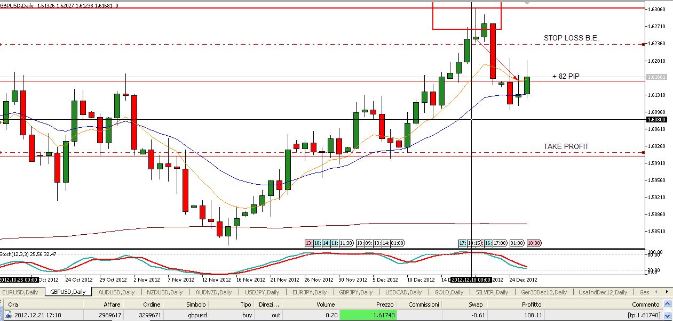Viewport: 673px width, 321px height.
Task: Open the GOLD,Daily chart tab
Action: pos(449,292)
